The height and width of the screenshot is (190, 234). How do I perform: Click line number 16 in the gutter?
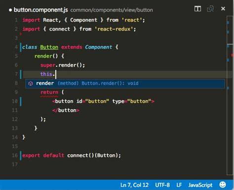point(15,156)
